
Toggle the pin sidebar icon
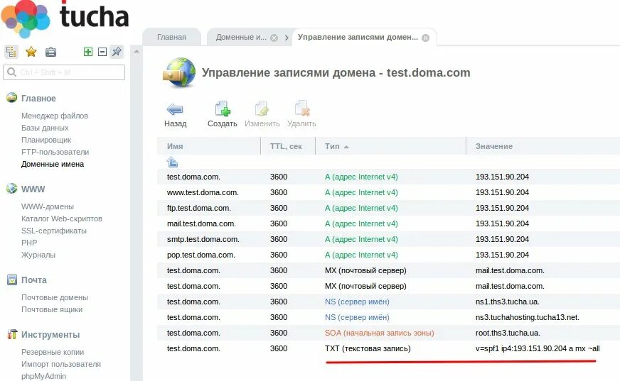pyautogui.click(x=117, y=52)
